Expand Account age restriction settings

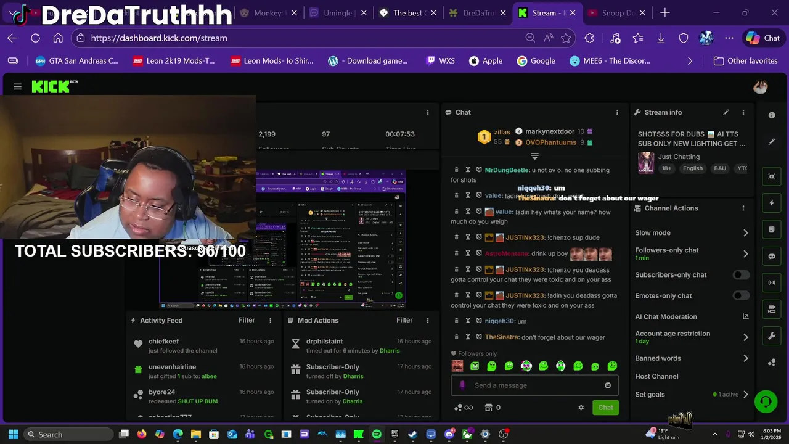point(745,337)
